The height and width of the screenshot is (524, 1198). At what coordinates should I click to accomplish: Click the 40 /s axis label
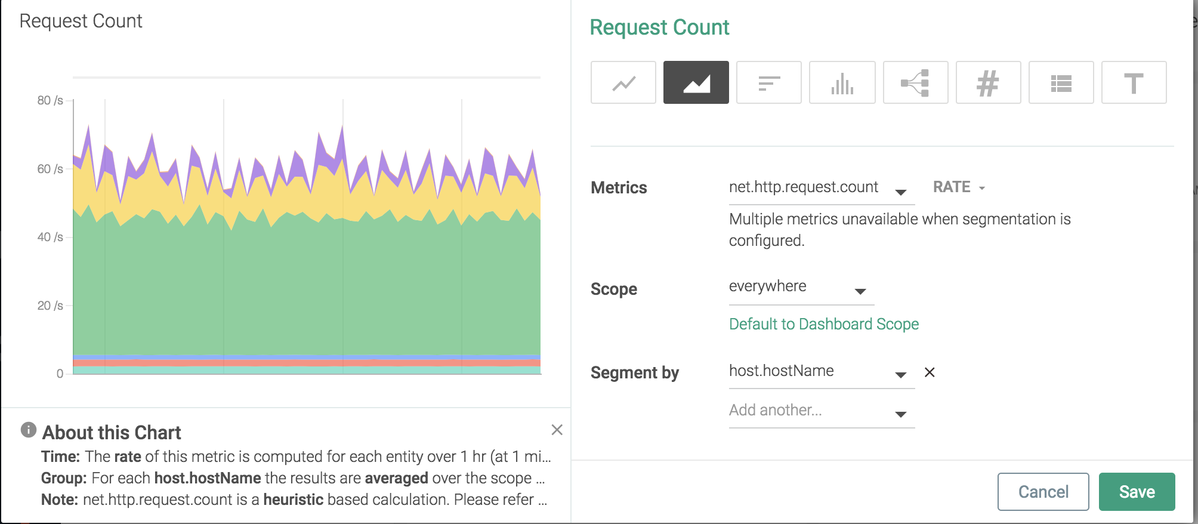[x=50, y=237]
